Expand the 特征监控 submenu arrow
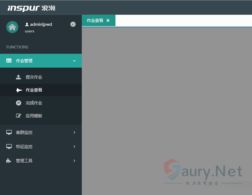 [74, 147]
